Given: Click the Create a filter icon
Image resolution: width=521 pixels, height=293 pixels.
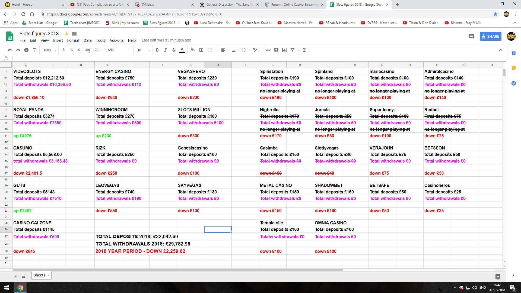Looking at the screenshot, I should tap(293, 50).
